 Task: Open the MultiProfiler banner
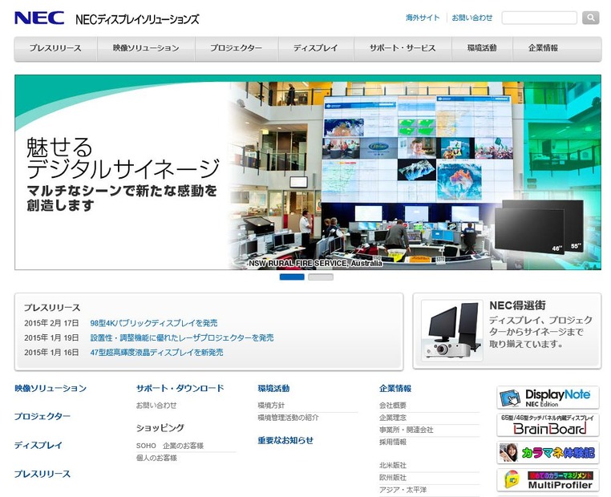(x=548, y=480)
